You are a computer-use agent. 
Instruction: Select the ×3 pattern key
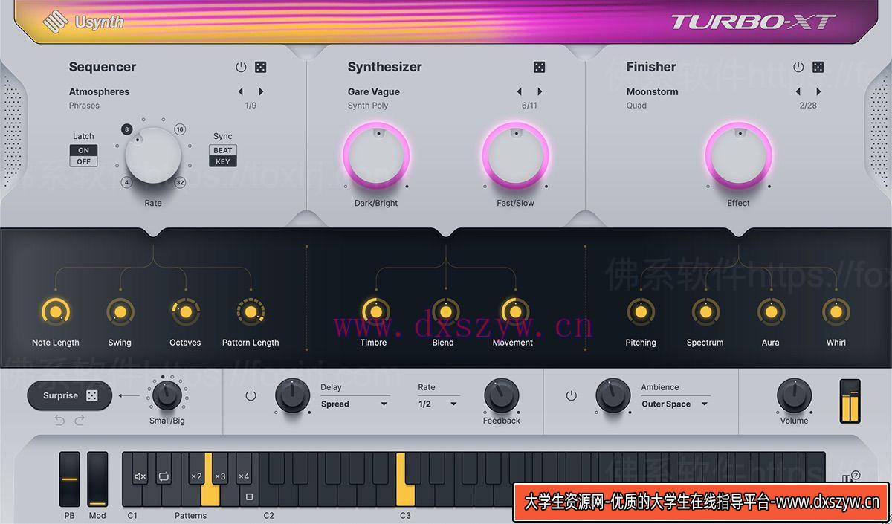(x=220, y=476)
